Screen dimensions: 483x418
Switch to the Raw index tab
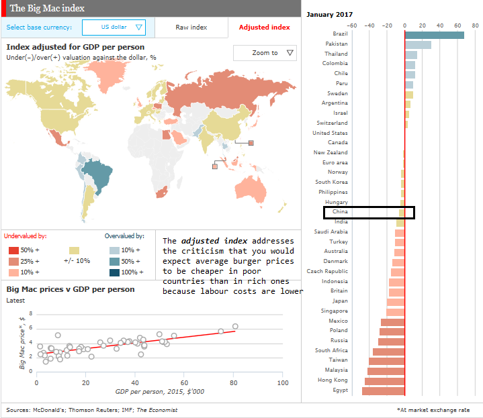point(191,28)
